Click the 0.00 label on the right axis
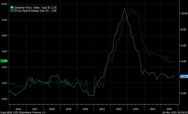Screen dimensions: 188x114 coord(184,93)
